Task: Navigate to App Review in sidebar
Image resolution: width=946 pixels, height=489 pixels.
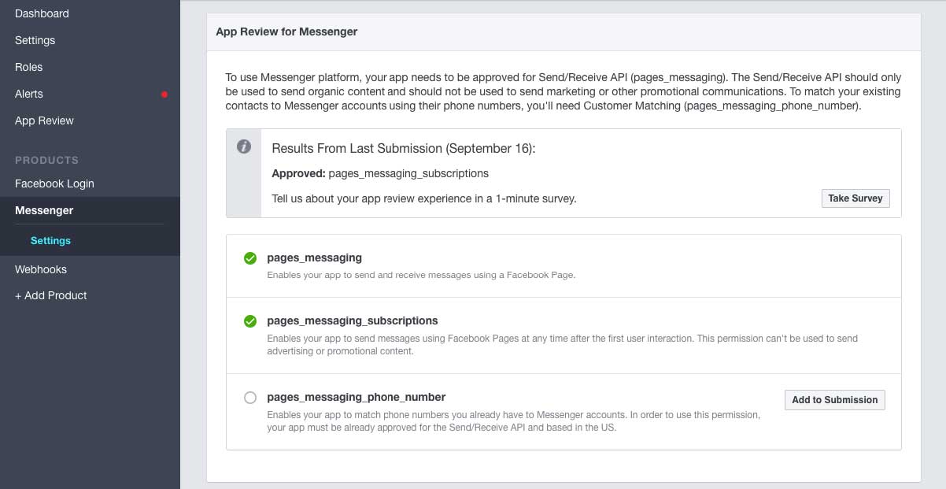Action: (44, 120)
